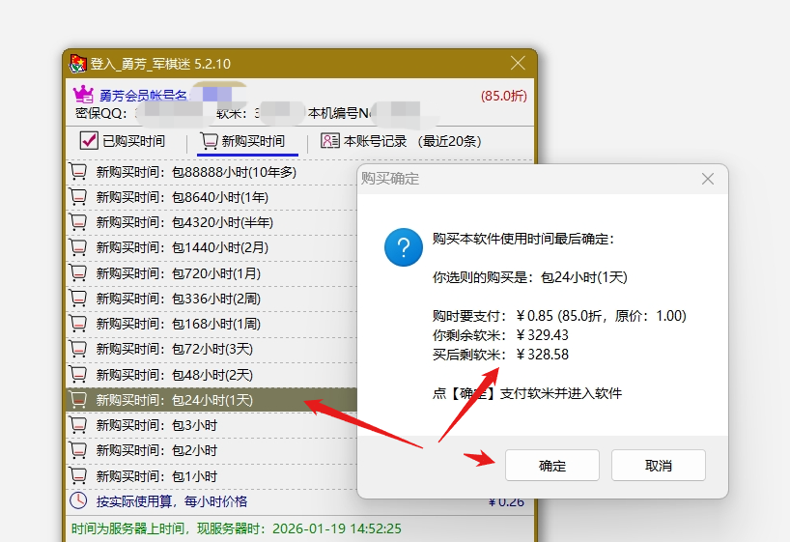
Task: Click the crown icon near 勇芳会员帐号名
Action: (83, 95)
